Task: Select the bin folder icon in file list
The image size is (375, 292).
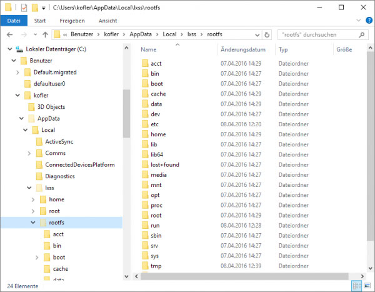Action: (145, 74)
